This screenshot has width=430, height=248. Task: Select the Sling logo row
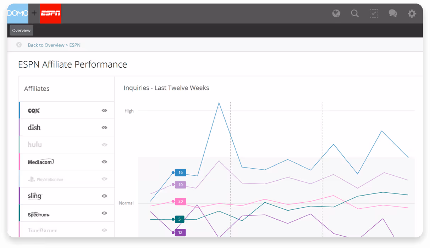point(67,196)
